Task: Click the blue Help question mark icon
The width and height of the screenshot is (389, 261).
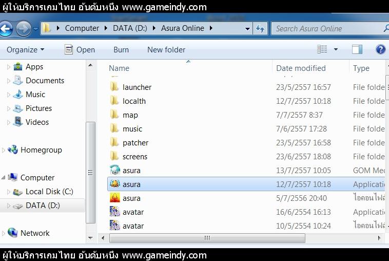Action: (380, 49)
